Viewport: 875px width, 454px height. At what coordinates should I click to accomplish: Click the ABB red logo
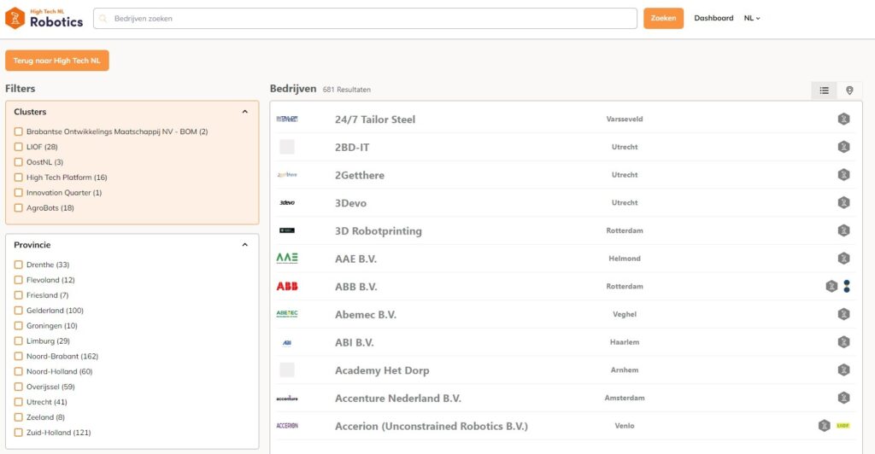click(287, 286)
